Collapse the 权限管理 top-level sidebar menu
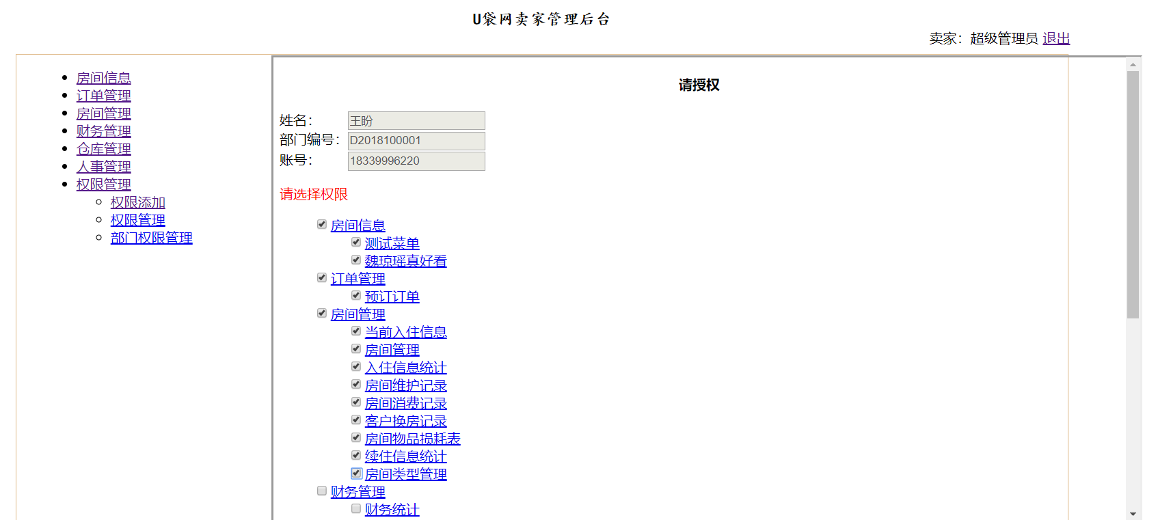 pos(103,184)
